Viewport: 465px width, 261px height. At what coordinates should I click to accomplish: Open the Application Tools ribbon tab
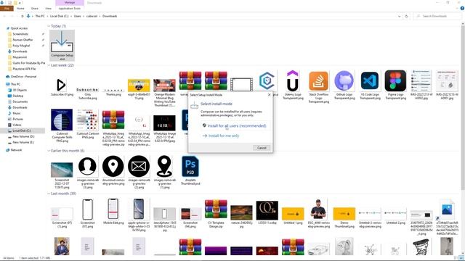pyautogui.click(x=70, y=9)
